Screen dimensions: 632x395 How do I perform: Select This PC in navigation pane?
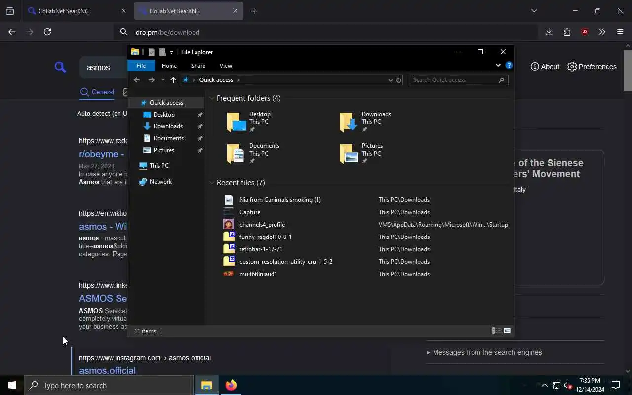(159, 166)
